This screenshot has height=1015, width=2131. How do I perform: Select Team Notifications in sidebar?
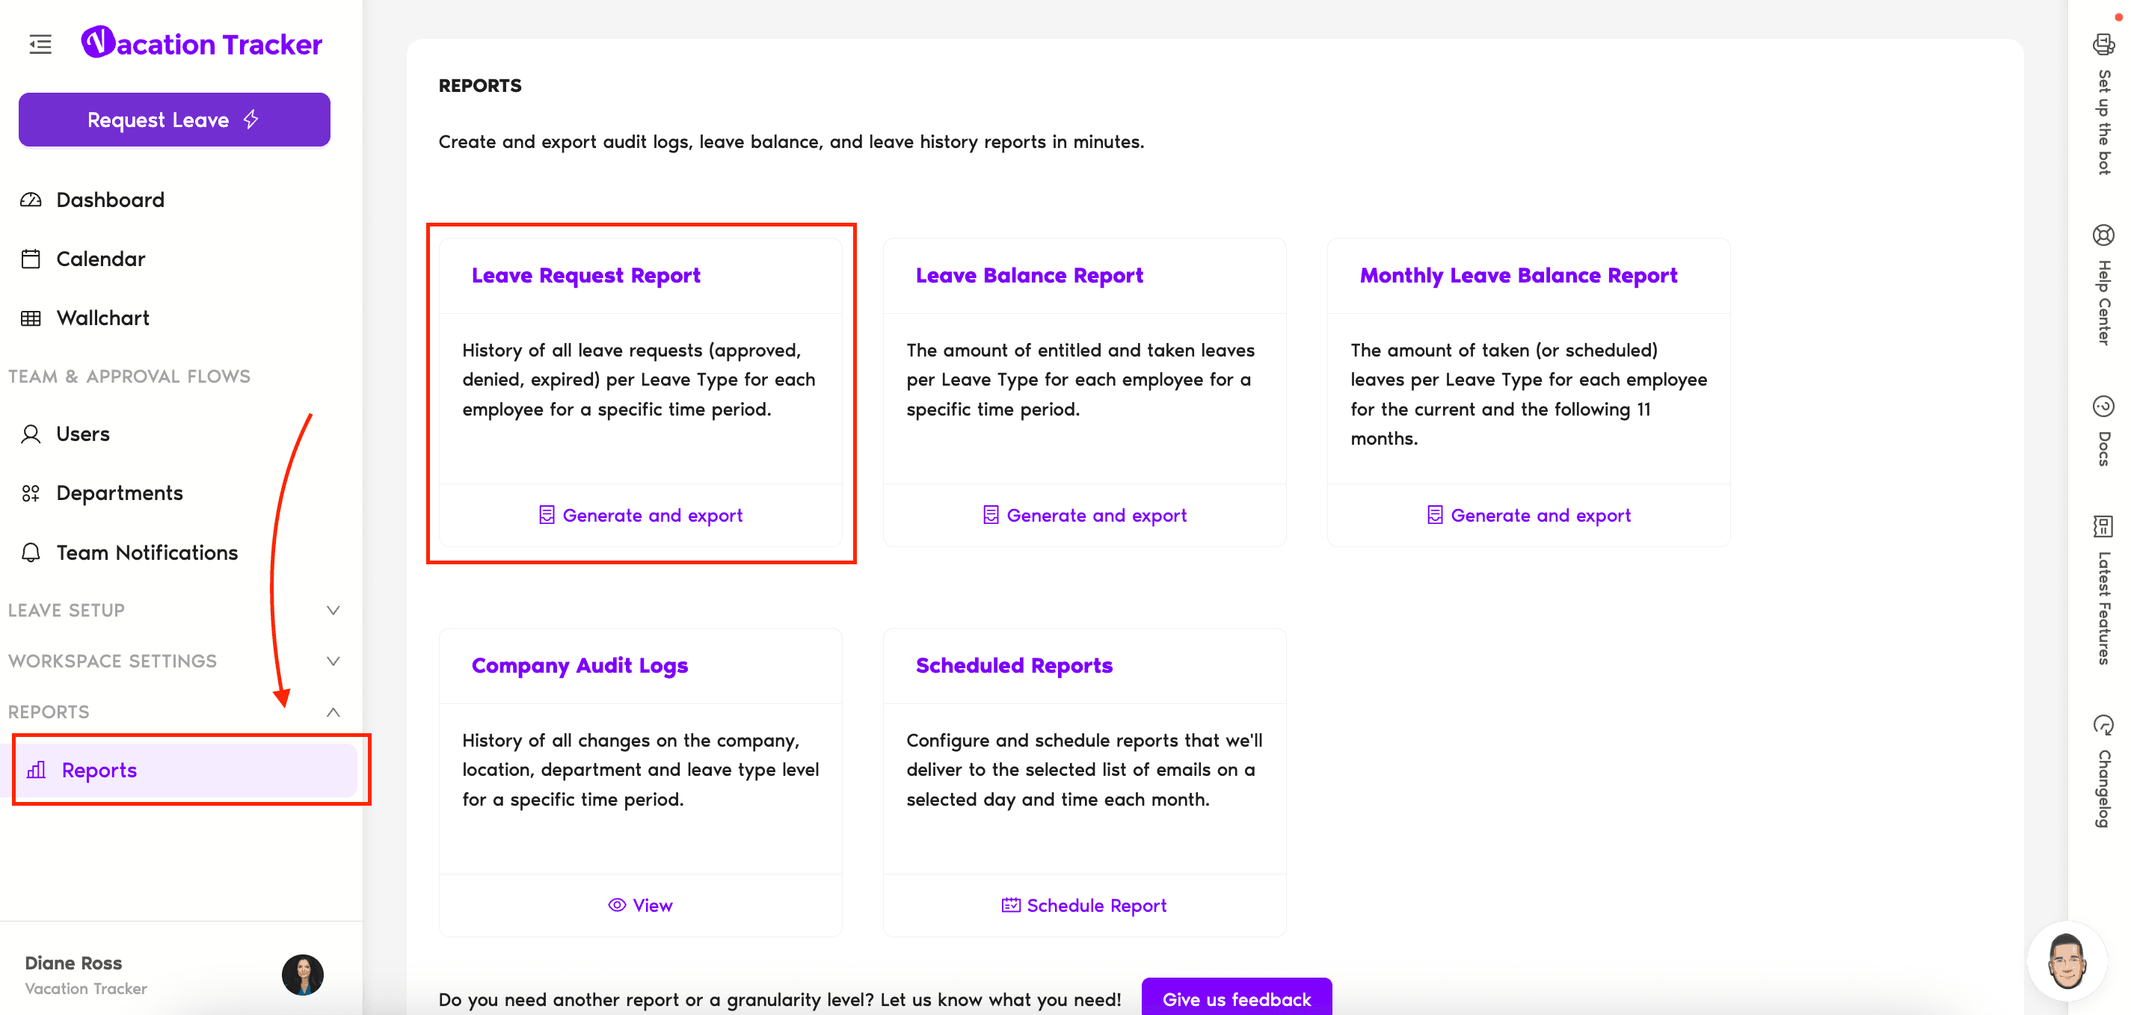click(x=147, y=552)
